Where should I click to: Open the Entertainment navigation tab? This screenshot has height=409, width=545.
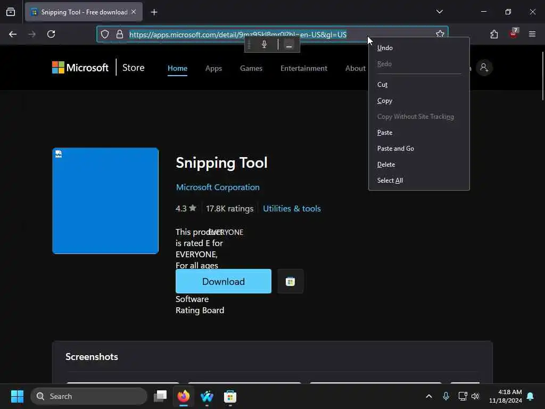pyautogui.click(x=304, y=68)
